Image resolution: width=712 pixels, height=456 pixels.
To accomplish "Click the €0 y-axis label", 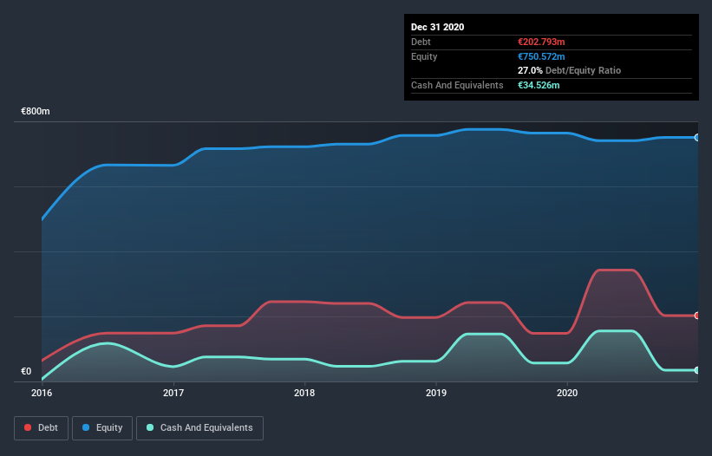I will tap(26, 371).
